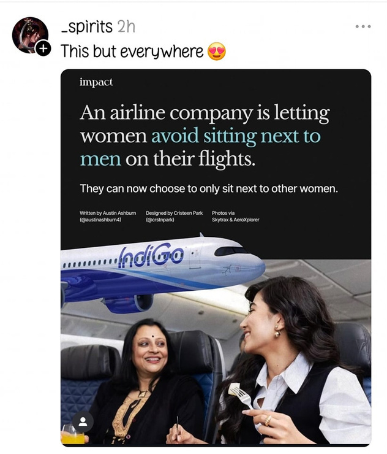Click the "They can now choose" subheading

click(208, 188)
